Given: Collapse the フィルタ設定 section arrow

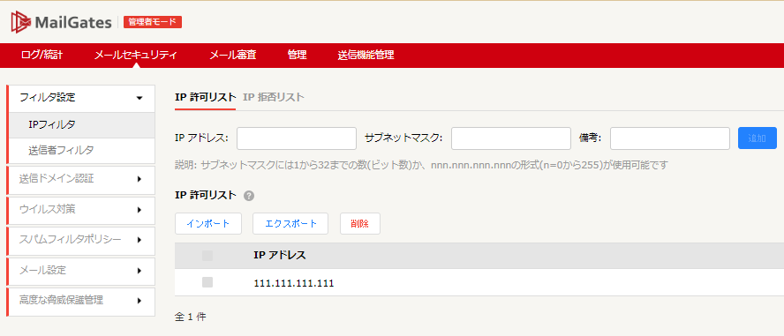Looking at the screenshot, I should [139, 99].
